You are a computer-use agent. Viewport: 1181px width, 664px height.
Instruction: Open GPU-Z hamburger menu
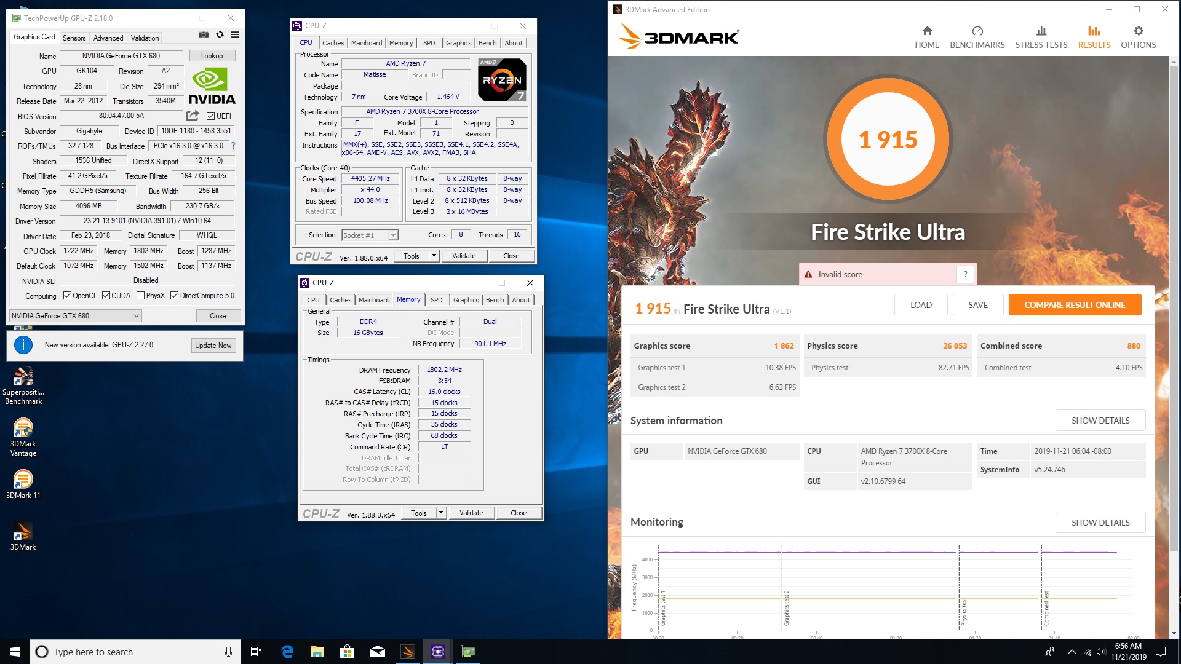(235, 35)
